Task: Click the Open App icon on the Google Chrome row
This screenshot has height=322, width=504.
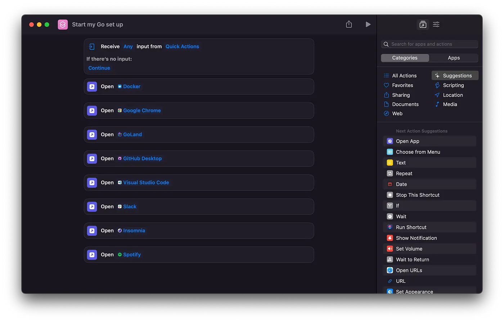Action: click(x=92, y=111)
